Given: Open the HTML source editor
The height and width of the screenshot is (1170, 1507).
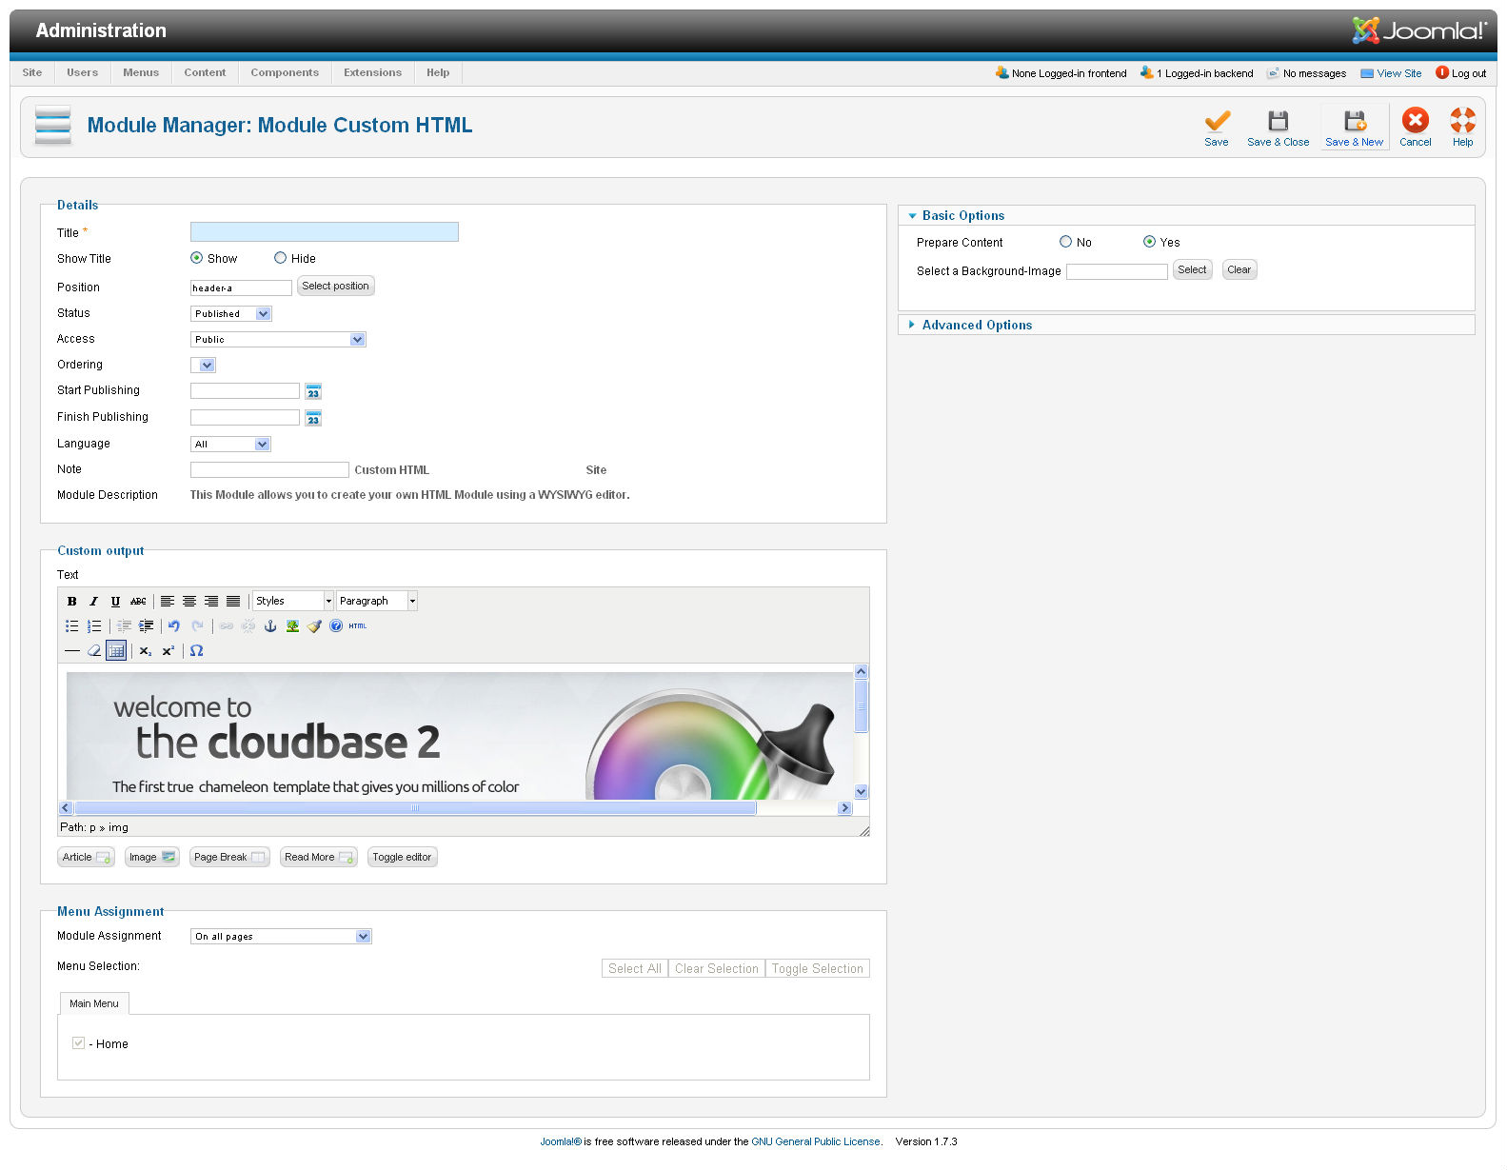Looking at the screenshot, I should [358, 626].
